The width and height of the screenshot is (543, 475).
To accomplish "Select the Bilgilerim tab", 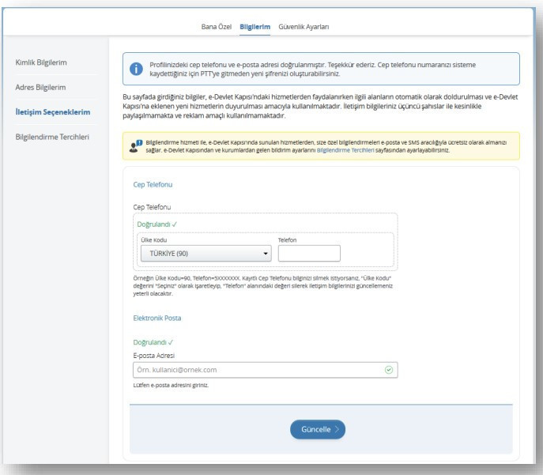I will click(x=255, y=28).
